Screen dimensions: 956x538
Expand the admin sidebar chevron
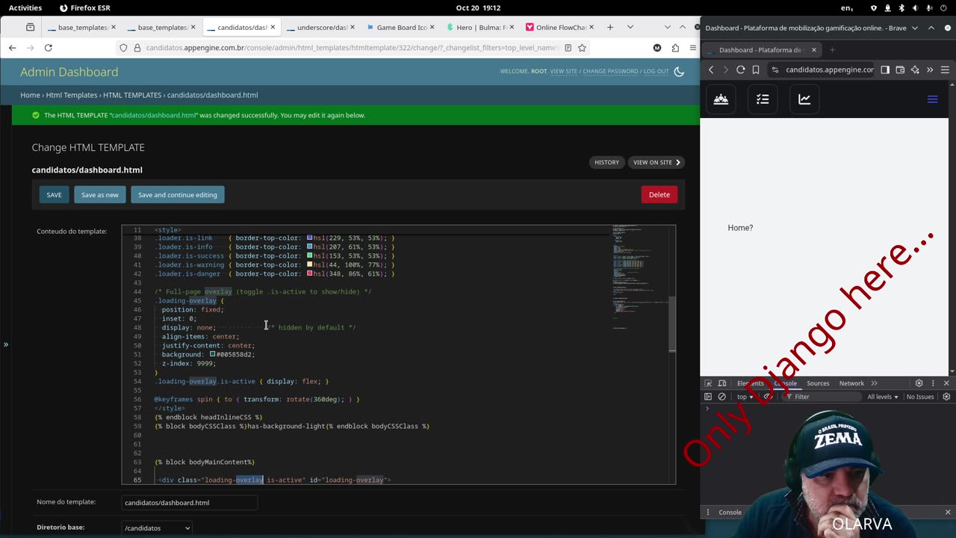click(5, 344)
